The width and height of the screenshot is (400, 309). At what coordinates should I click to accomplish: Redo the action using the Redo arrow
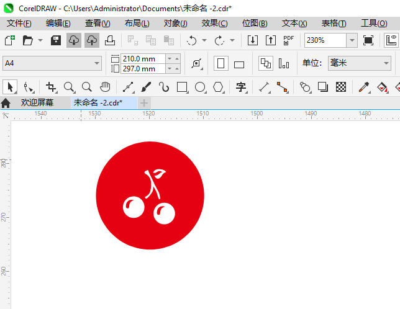click(219, 40)
